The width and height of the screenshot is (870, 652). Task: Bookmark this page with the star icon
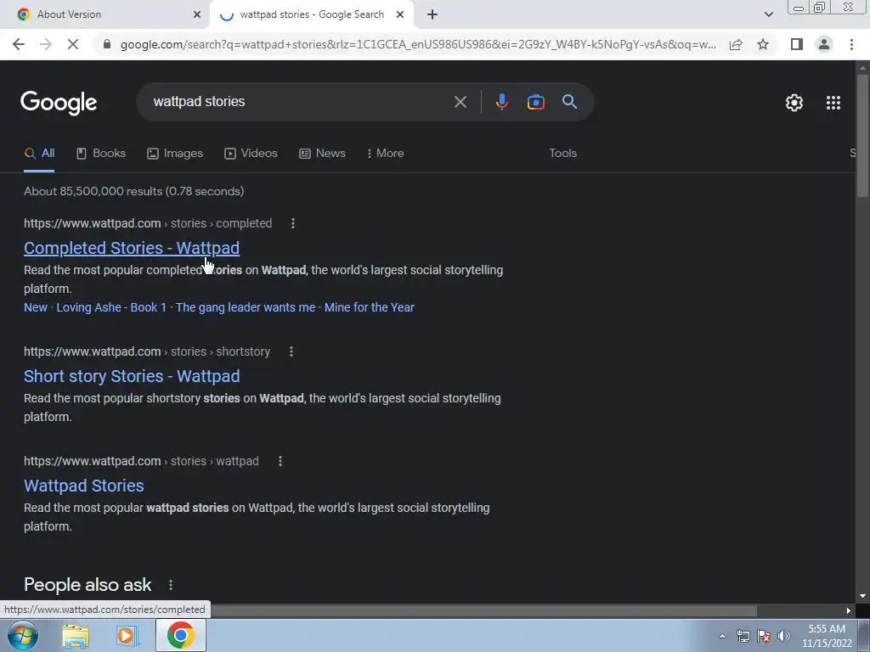[x=763, y=44]
